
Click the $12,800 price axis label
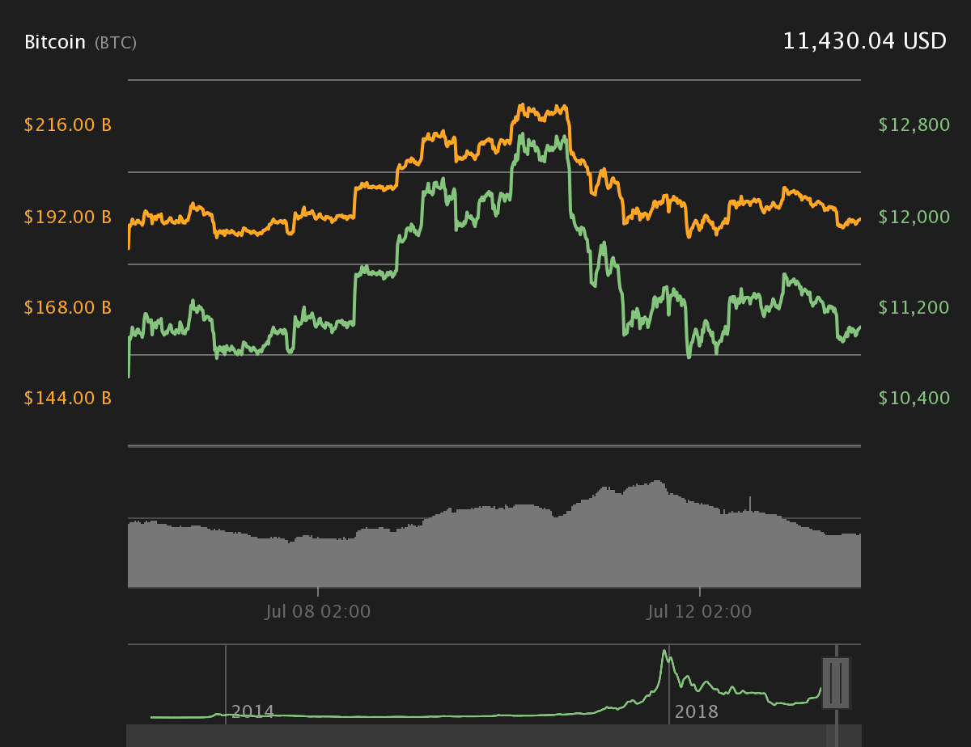(x=914, y=125)
